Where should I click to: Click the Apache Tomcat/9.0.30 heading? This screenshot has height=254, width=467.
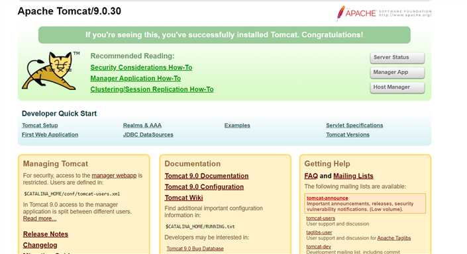pos(70,11)
